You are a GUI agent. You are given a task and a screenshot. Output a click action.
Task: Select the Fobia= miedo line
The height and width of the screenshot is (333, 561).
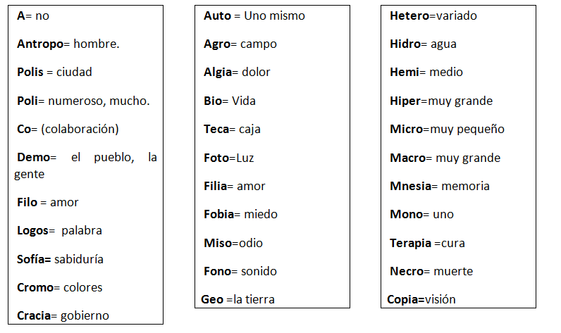[x=241, y=214]
